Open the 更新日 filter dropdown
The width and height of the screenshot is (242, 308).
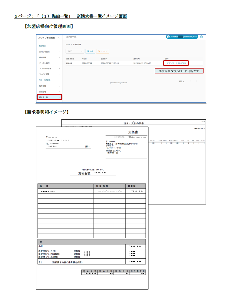(x=75, y=51)
